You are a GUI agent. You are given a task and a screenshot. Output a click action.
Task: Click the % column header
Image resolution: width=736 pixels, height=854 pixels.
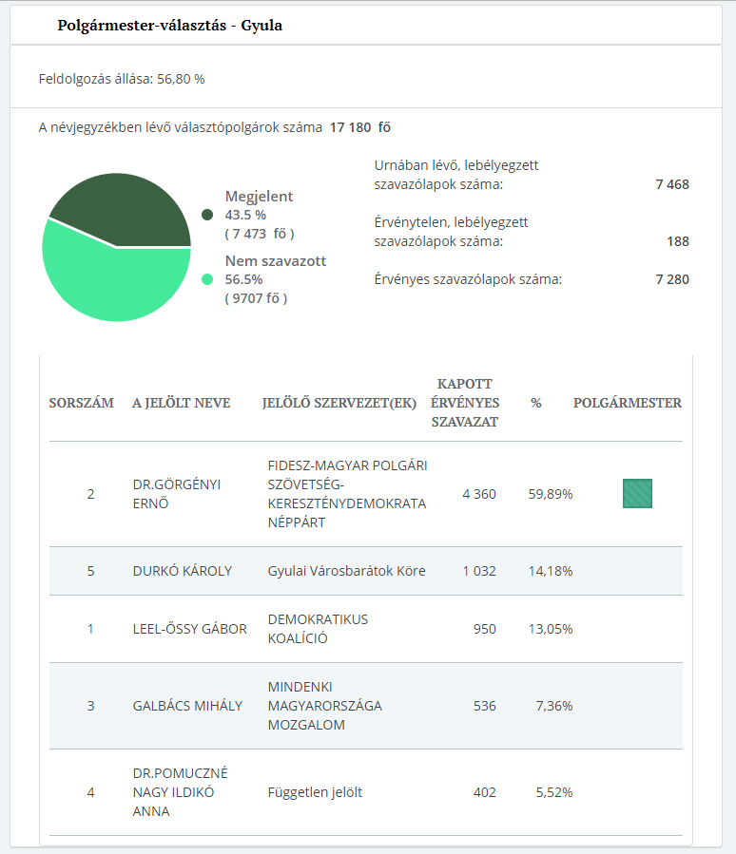coord(535,403)
